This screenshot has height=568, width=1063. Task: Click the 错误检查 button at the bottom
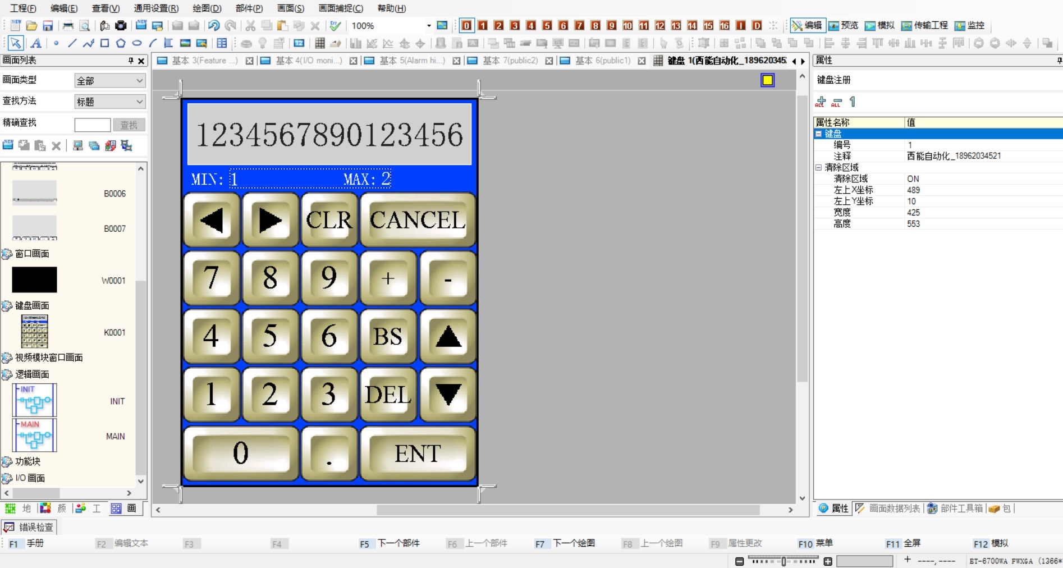coord(29,527)
